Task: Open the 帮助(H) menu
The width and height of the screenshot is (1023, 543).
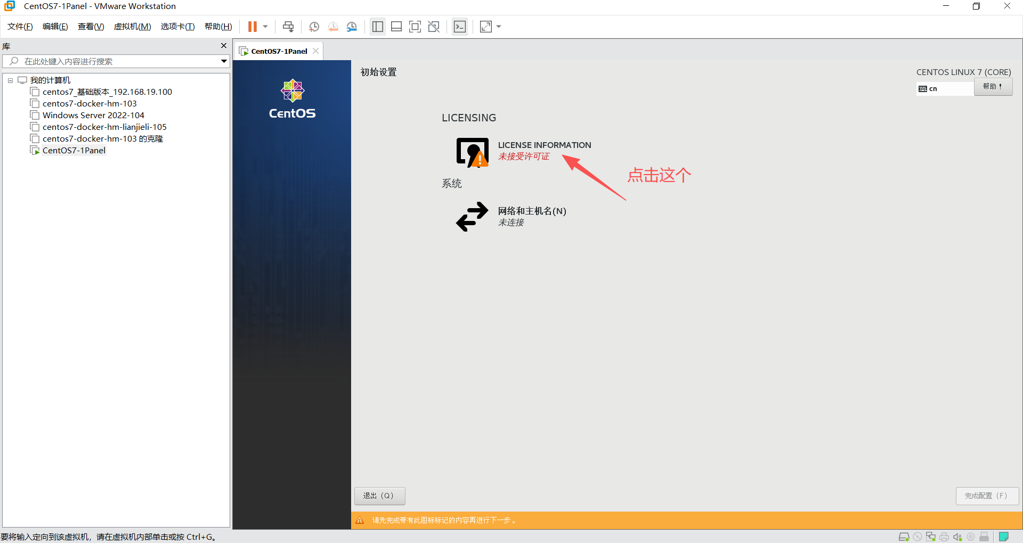Action: tap(218, 27)
